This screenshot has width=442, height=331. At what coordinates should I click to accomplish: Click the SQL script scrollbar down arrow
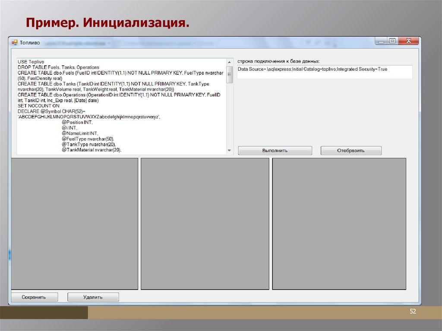pos(229,150)
